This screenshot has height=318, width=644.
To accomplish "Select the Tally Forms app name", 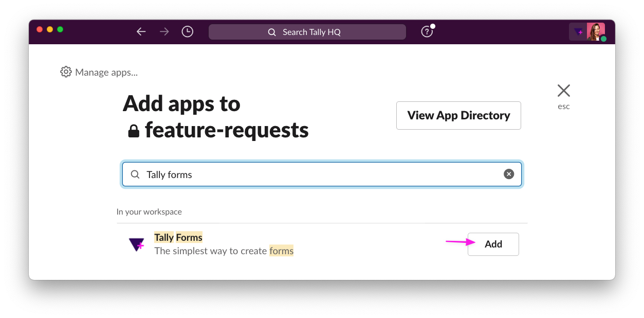I will (178, 237).
